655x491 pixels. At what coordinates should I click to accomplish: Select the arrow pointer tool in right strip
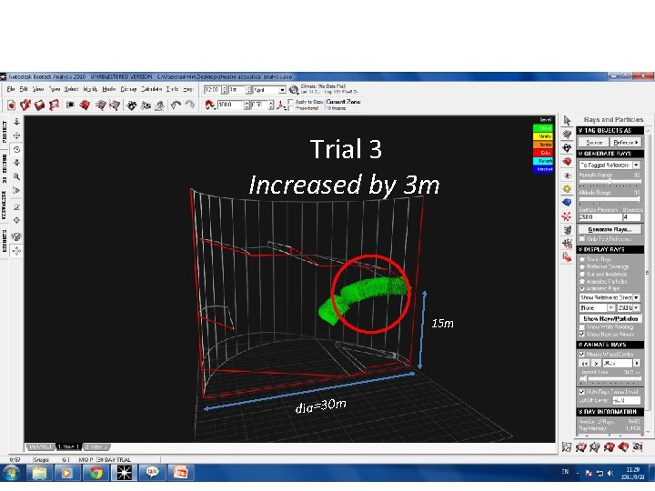(x=567, y=121)
